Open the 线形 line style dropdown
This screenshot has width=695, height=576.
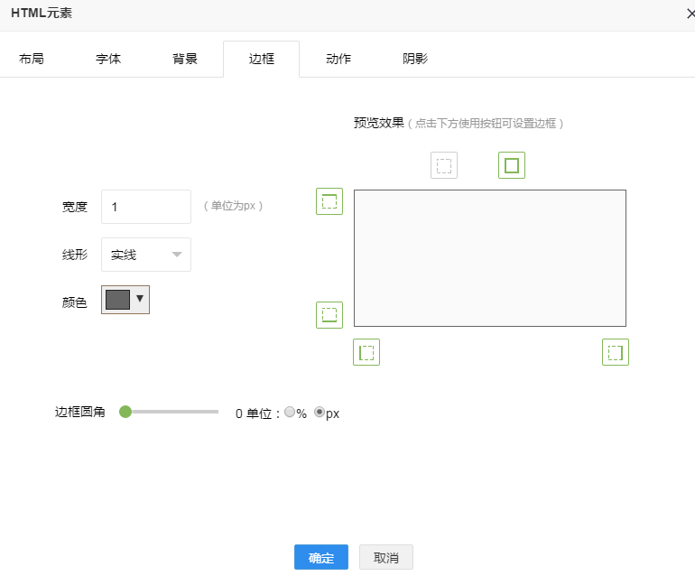tap(146, 255)
